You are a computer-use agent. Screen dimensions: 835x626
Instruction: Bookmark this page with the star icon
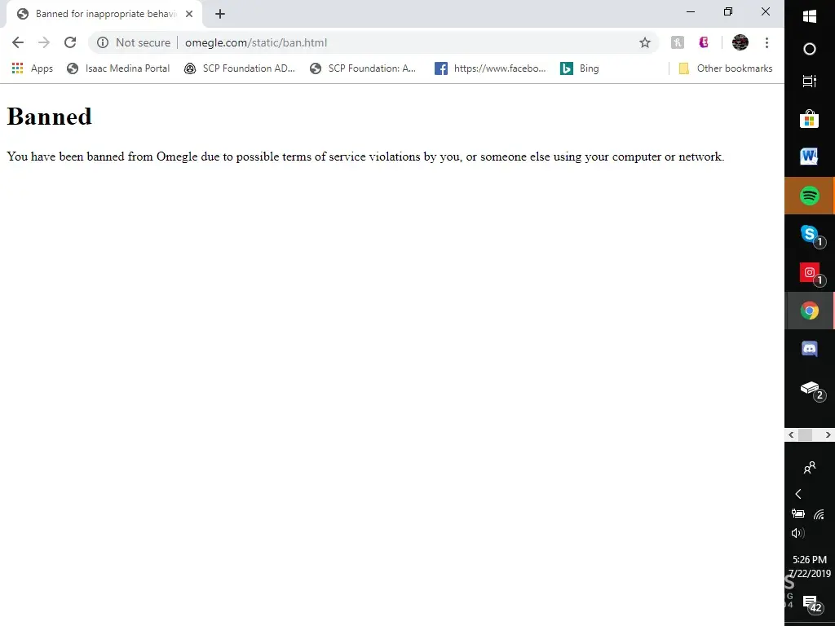click(x=645, y=42)
